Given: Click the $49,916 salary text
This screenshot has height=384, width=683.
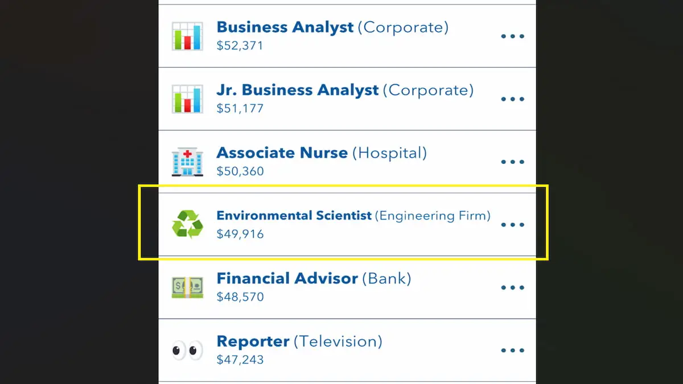Looking at the screenshot, I should click(240, 234).
